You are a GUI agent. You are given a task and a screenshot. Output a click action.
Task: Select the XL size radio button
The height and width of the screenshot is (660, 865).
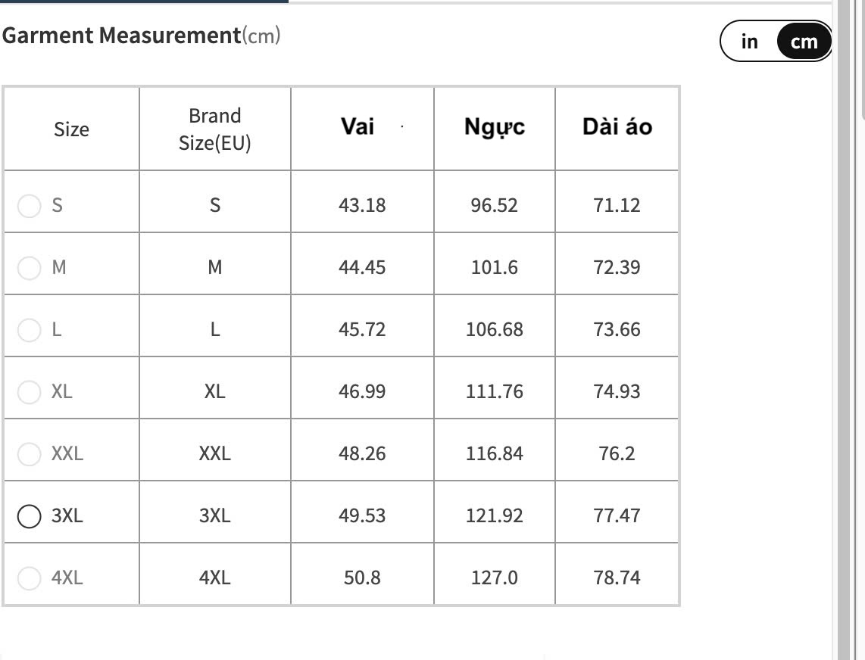click(29, 391)
